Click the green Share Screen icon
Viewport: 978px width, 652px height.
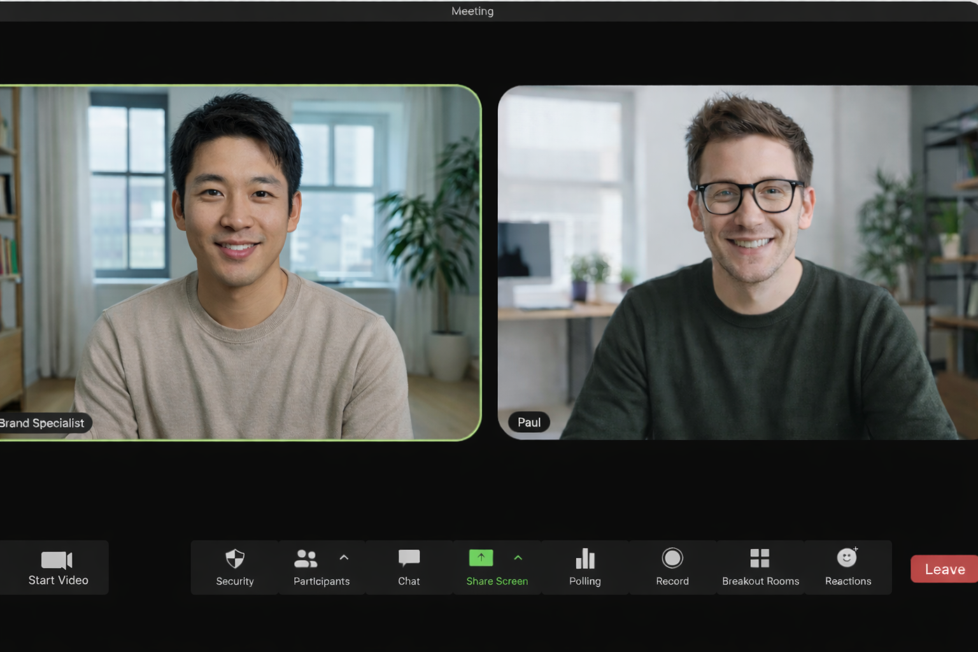point(481,558)
